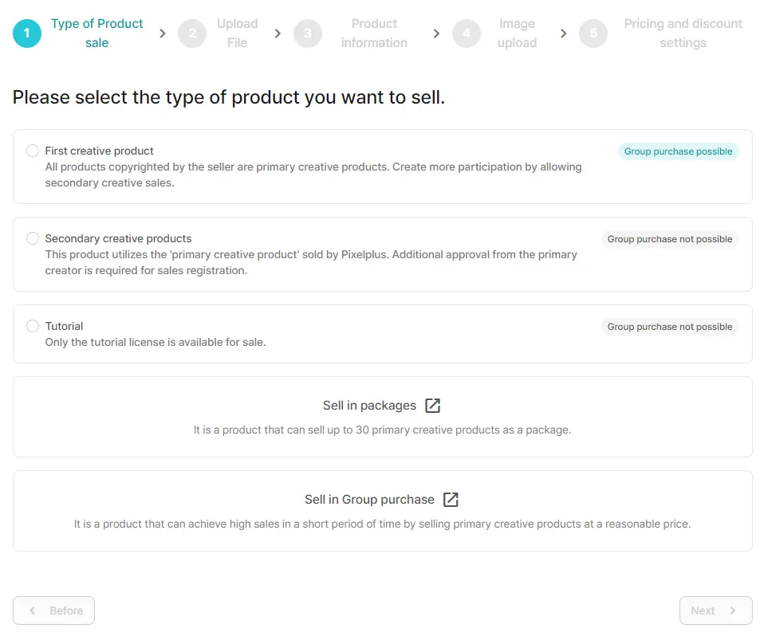This screenshot has width=764, height=640.
Task: Click the Sell in Group purchase text
Action: click(x=369, y=500)
